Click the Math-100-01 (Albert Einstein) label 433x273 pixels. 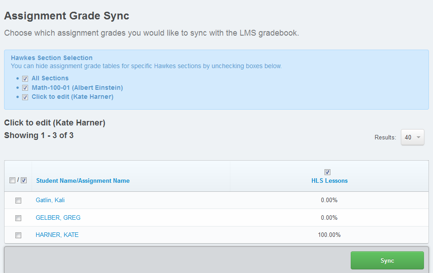[x=77, y=88]
